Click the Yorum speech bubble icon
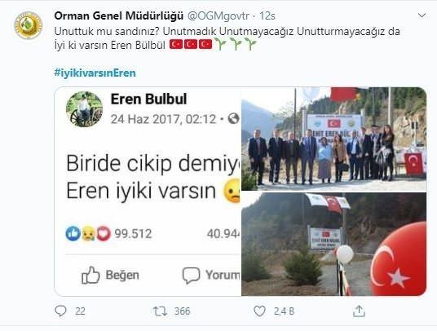This screenshot has width=437, height=331. [191, 276]
